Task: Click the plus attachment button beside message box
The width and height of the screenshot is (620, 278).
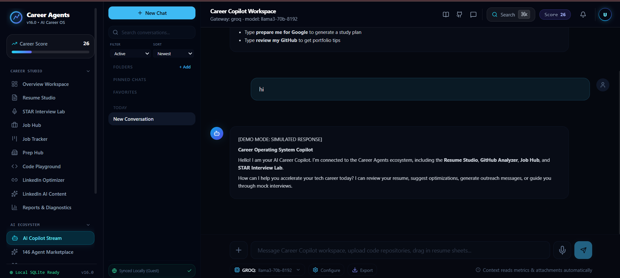Action: (x=238, y=250)
